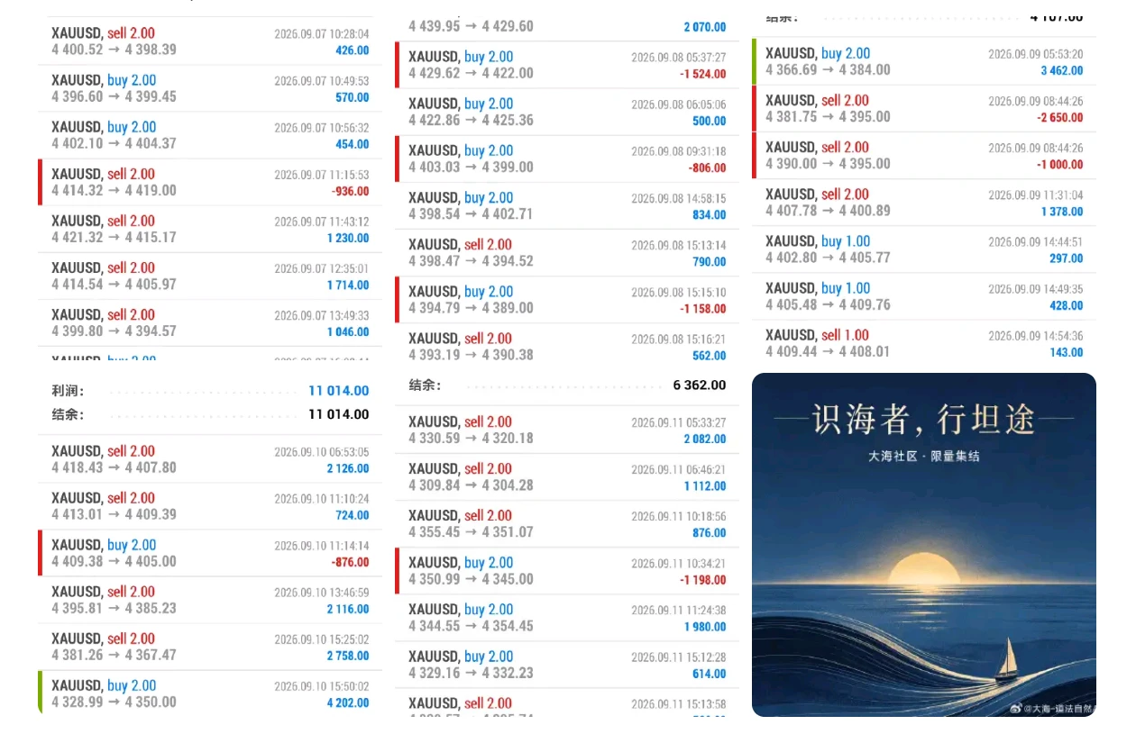Click the sell 1.00 trade with profit 143.00
This screenshot has height=734, width=1136.
924,343
